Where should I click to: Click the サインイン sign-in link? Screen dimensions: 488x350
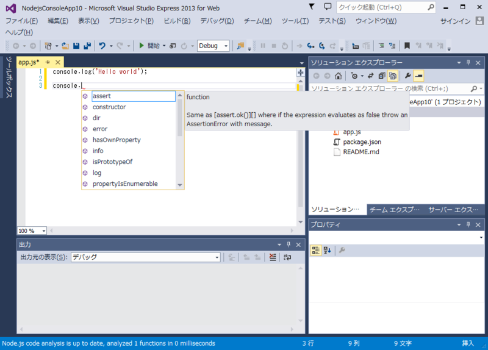tap(455, 21)
